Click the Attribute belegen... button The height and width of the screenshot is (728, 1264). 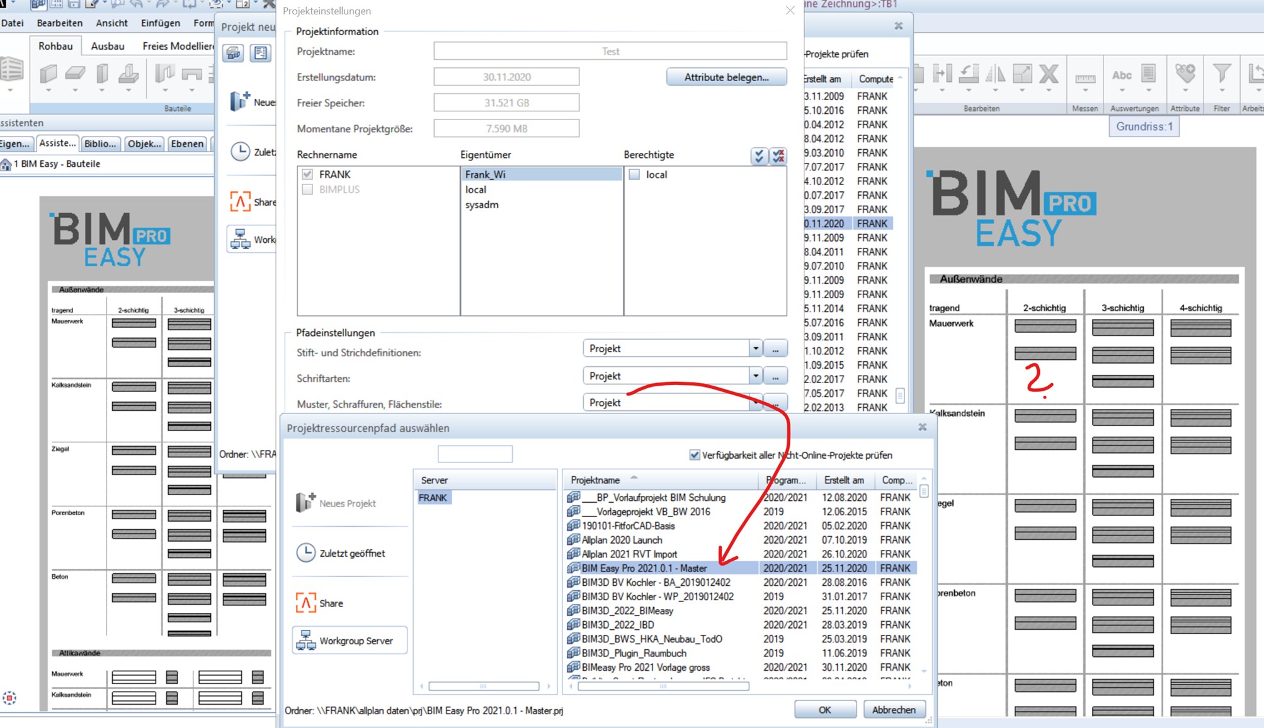coord(726,77)
